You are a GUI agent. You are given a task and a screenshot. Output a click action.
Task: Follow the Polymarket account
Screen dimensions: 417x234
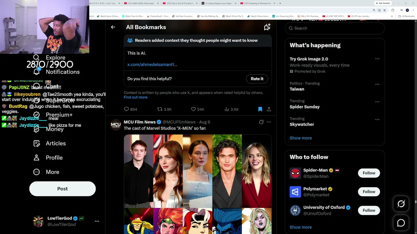click(x=369, y=192)
